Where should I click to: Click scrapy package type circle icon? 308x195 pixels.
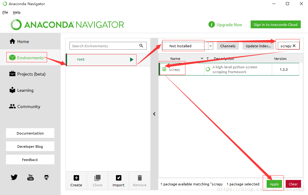coord(208,69)
